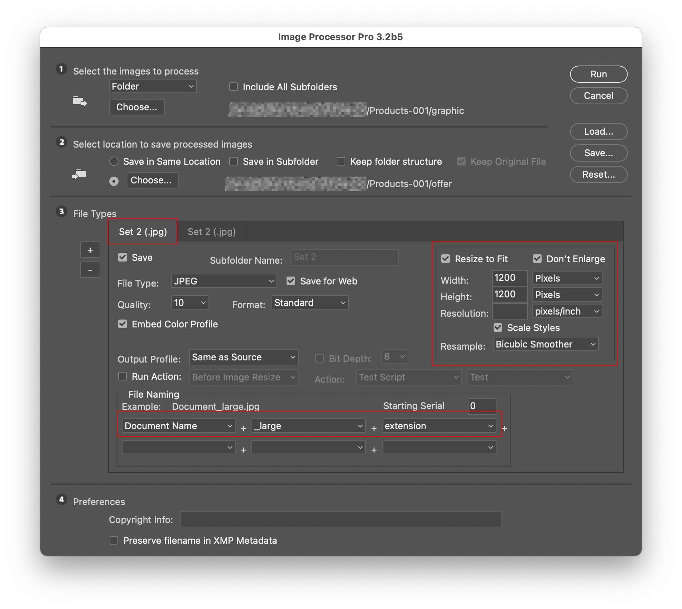Choose the destination folder

click(x=153, y=180)
